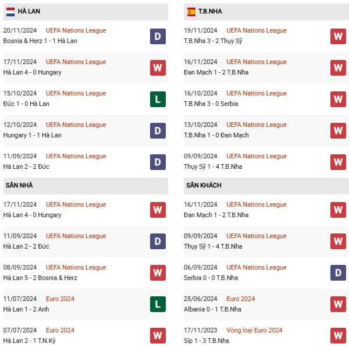The width and height of the screenshot is (349, 347).
Task: Click the T.B.Nha 3-0 Serbia match result
Action: 211,104
